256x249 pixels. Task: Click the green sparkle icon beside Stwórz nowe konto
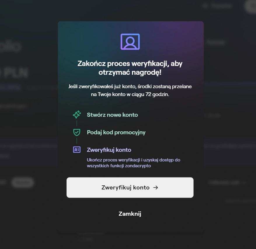pos(77,114)
